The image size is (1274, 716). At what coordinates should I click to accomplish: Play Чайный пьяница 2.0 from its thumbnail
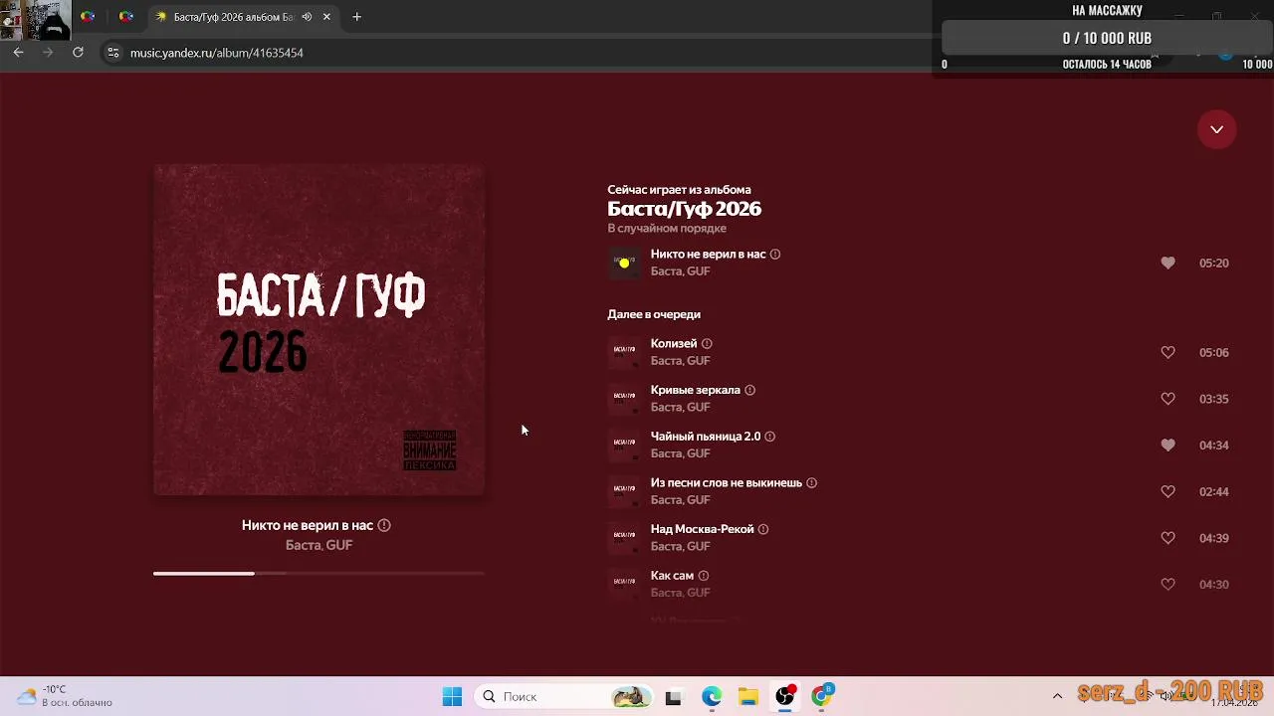click(624, 445)
